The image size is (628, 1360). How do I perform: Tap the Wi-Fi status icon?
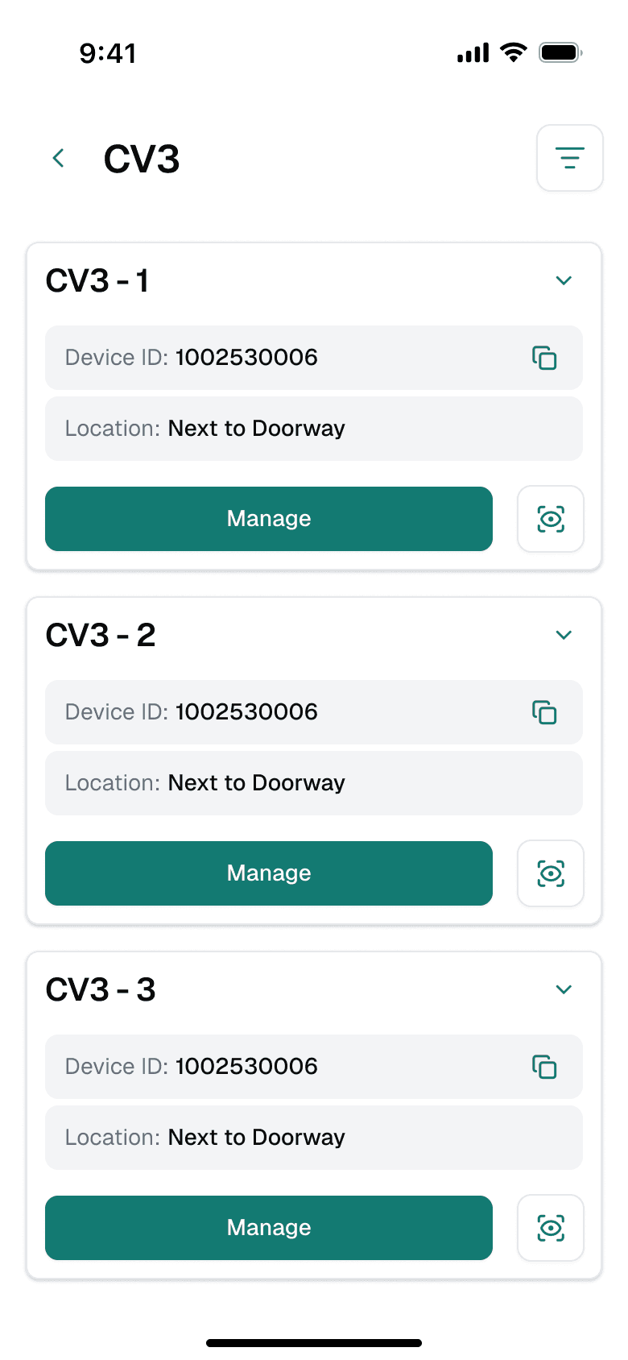(513, 53)
